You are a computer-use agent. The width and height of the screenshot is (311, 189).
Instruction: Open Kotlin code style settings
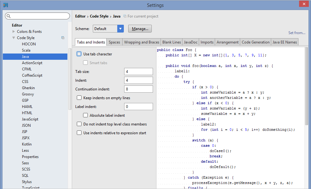(27, 144)
